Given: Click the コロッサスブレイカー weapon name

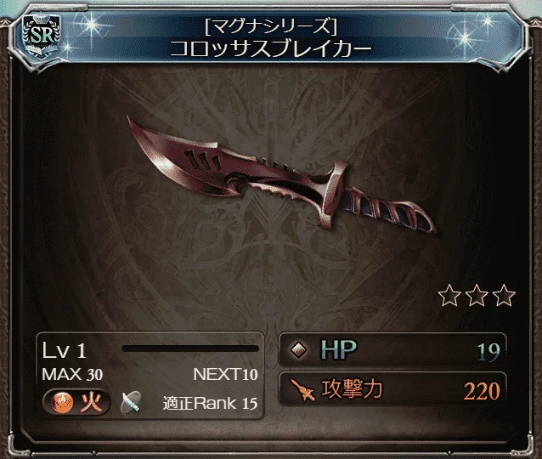Looking at the screenshot, I should pyautogui.click(x=271, y=48).
